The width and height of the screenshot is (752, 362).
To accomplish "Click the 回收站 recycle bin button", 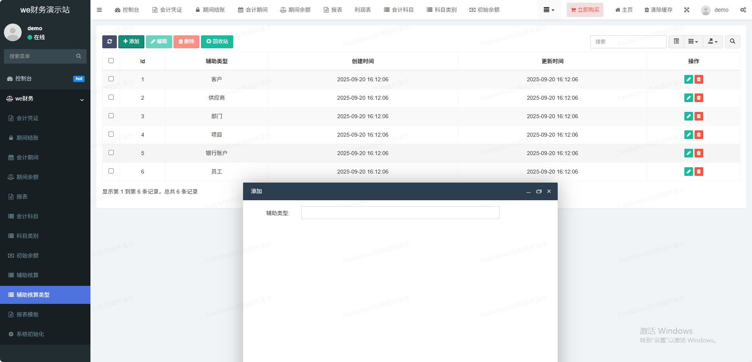I will tap(217, 42).
